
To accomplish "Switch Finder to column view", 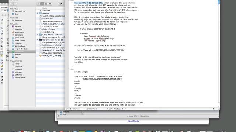I will tap(46, 4).
